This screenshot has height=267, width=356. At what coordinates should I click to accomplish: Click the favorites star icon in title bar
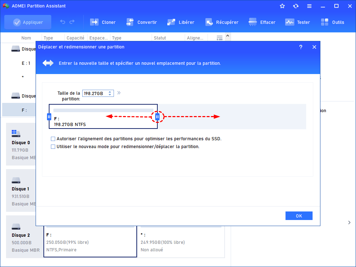[x=282, y=6]
